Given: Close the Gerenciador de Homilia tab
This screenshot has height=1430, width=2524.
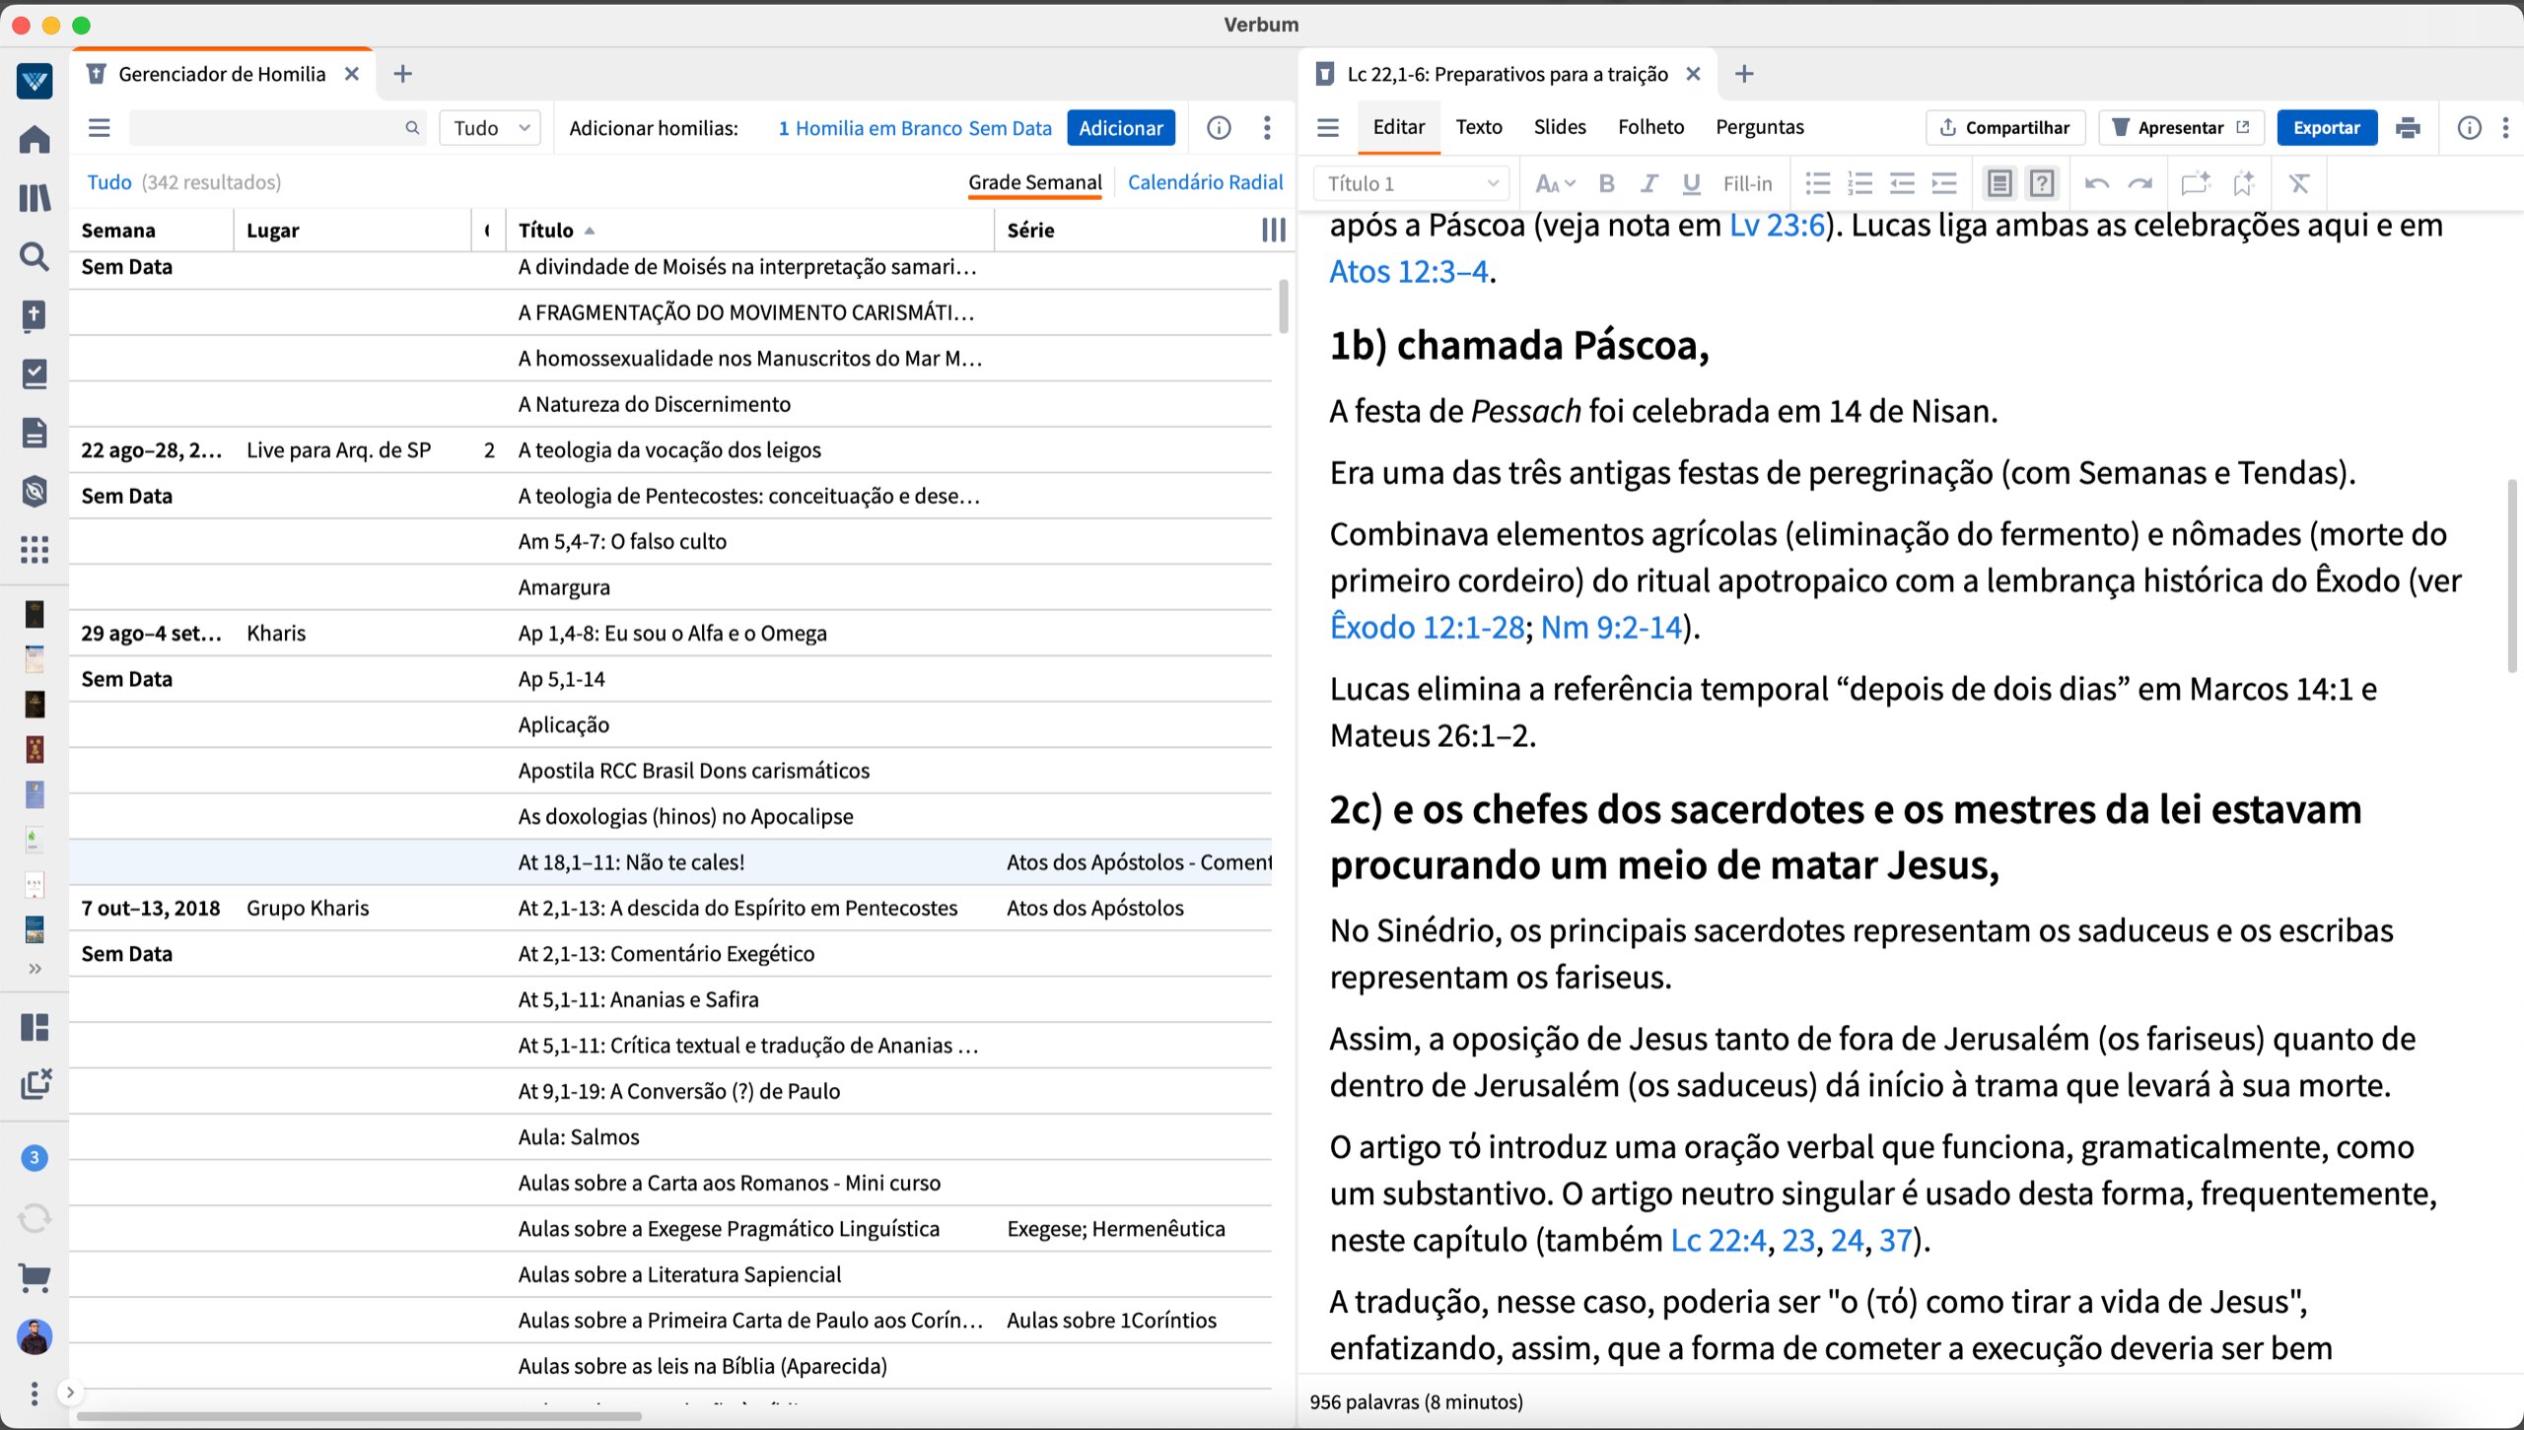Looking at the screenshot, I should point(352,74).
